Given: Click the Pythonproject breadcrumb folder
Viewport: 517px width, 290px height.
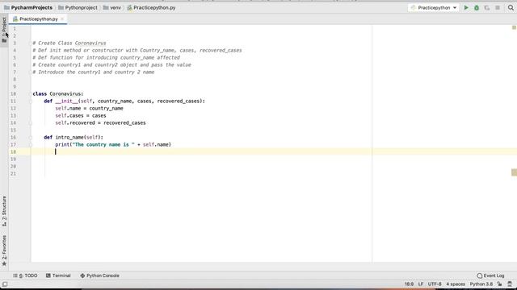Looking at the screenshot, I should pyautogui.click(x=78, y=7).
